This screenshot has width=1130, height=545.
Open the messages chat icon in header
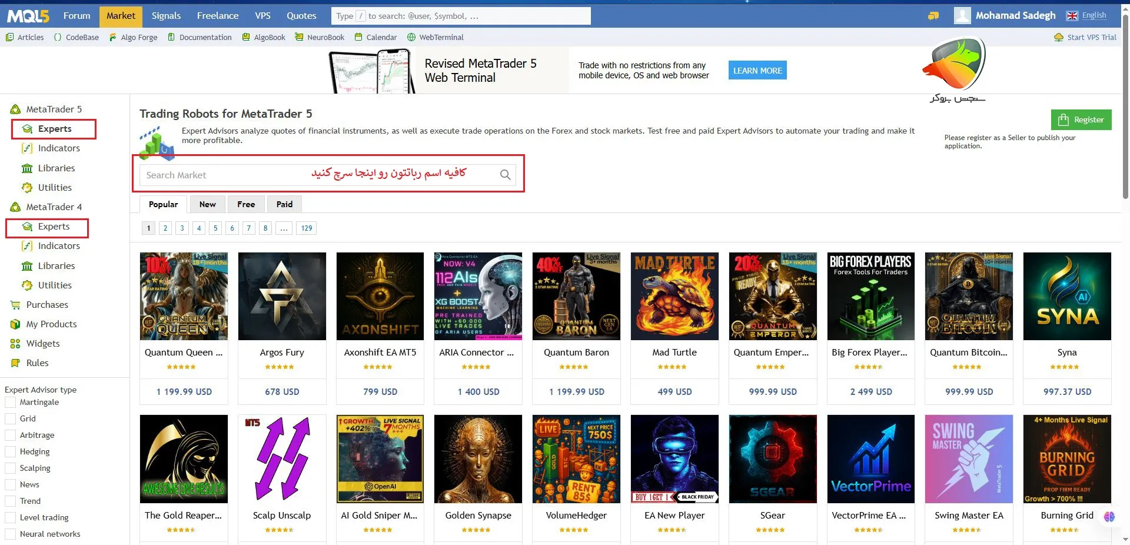click(933, 16)
